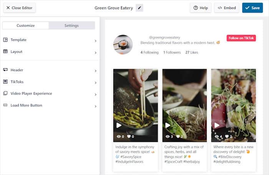Click the Video Player Experience icon
The height and width of the screenshot is (175, 269).
(x=5, y=93)
